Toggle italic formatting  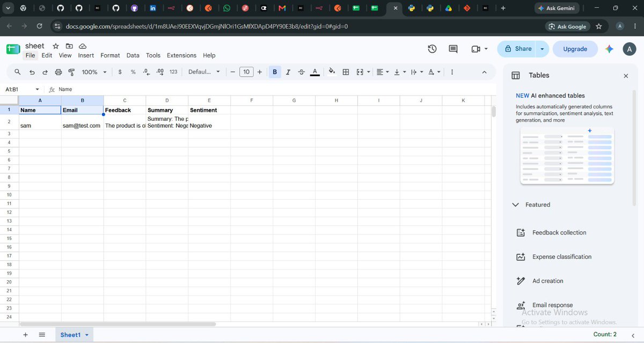pos(288,72)
